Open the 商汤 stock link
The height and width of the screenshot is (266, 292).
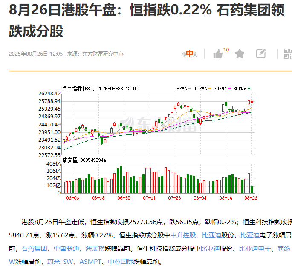(x=285, y=249)
